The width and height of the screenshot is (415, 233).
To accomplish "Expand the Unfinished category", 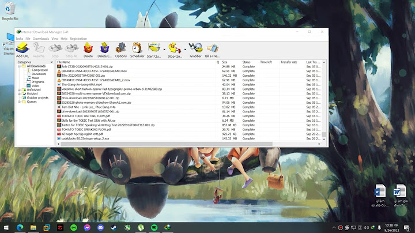I will pos(19,90).
